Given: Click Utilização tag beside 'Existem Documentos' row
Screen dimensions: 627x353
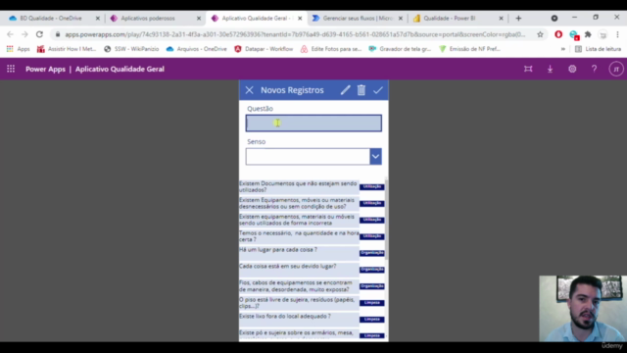Looking at the screenshot, I should click(372, 187).
